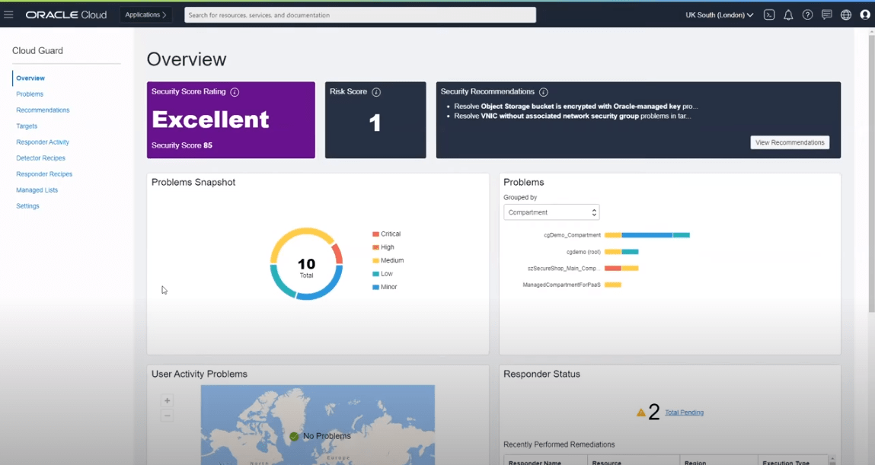Open Detector Recipes in the sidebar
This screenshot has width=875, height=465.
[40, 158]
